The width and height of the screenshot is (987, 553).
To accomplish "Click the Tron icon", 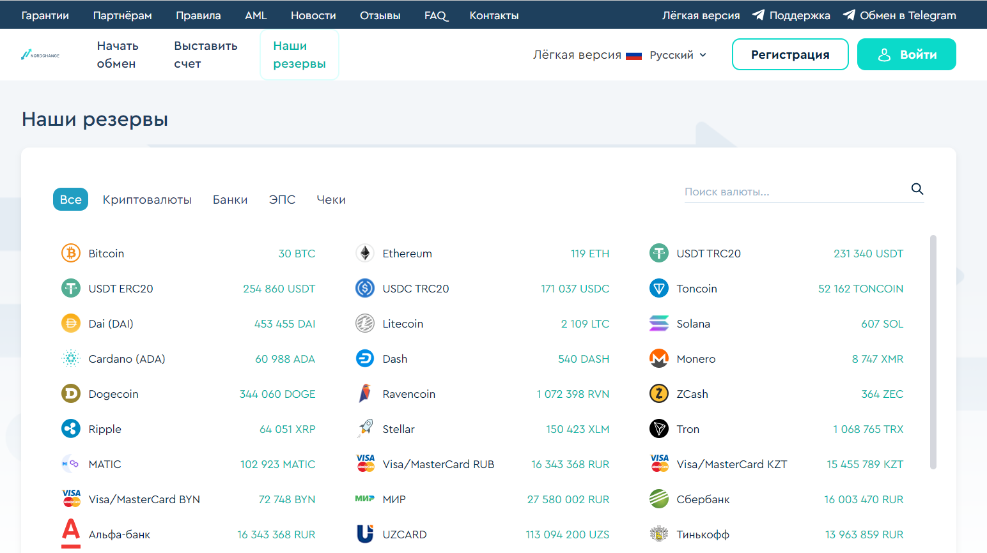I will [659, 429].
